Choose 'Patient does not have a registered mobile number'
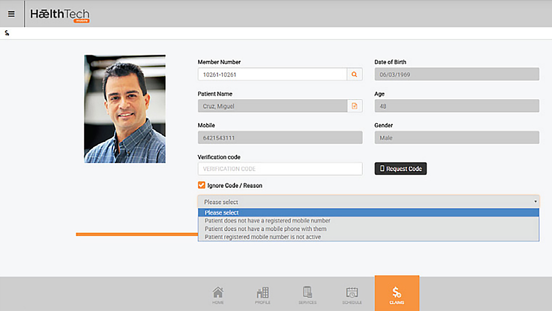This screenshot has height=311, width=552. click(x=267, y=220)
